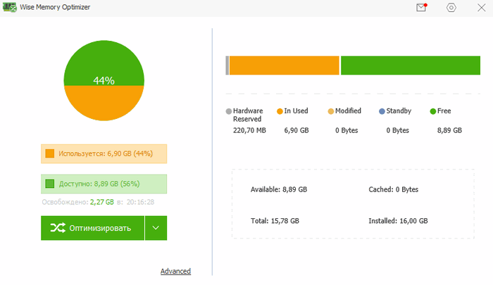
Task: Click the green Free legend dot
Action: click(x=432, y=111)
